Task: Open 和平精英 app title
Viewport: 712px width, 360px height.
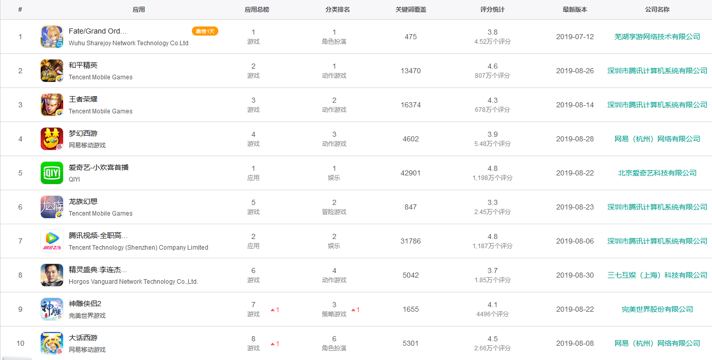Action: pyautogui.click(x=83, y=65)
